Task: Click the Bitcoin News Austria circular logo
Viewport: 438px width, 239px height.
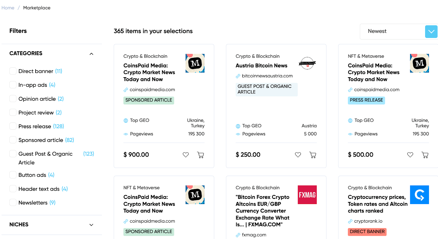Action: pyautogui.click(x=307, y=63)
